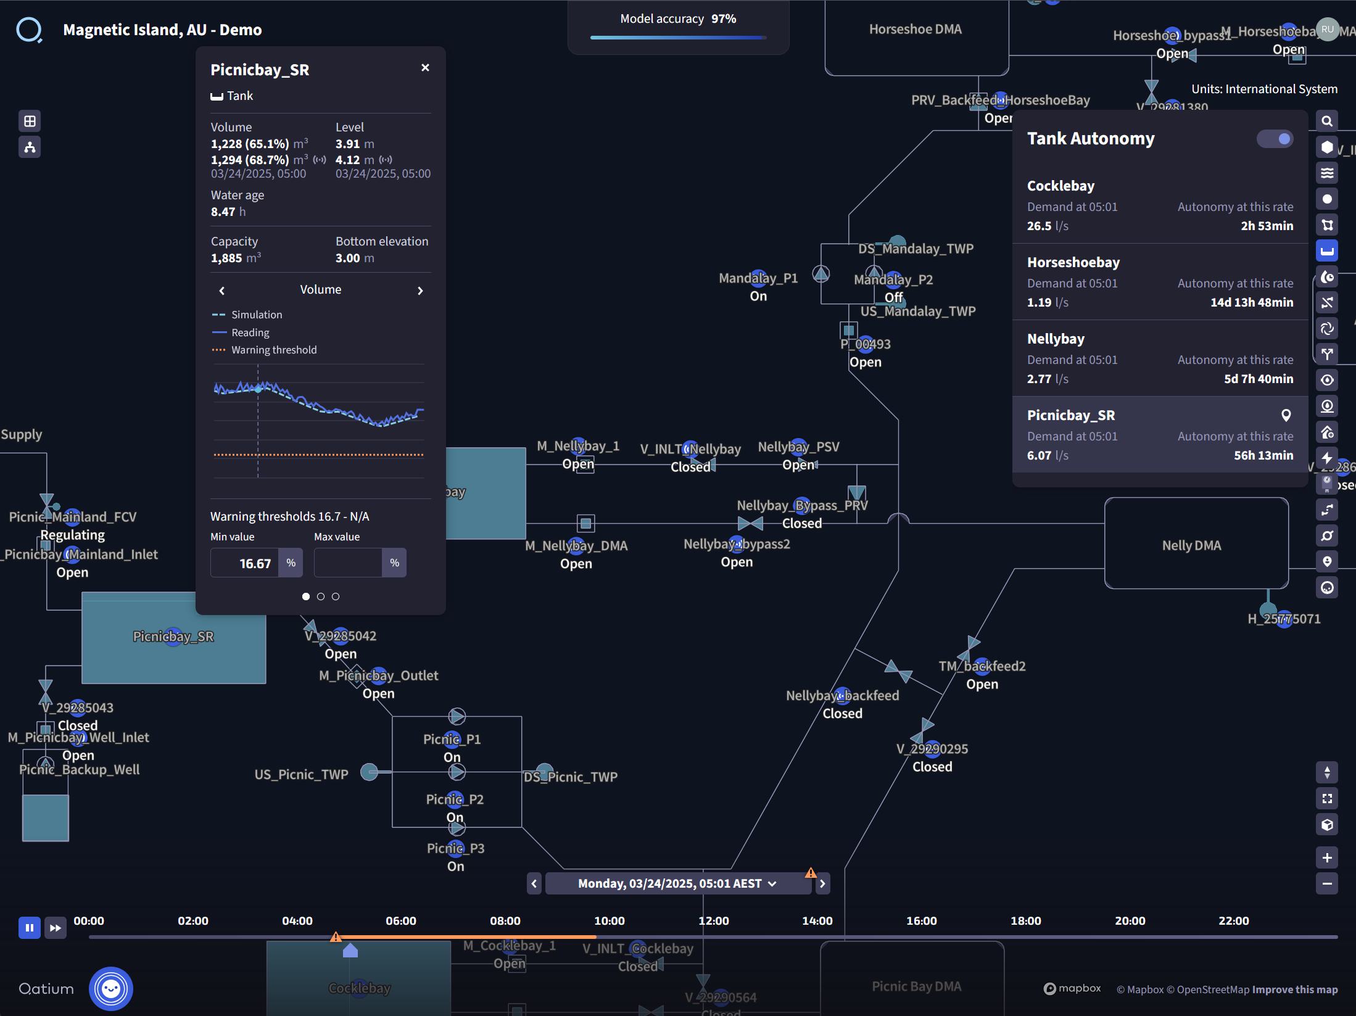1356x1016 pixels.
Task: Pause the simulation playback
Action: click(x=30, y=928)
